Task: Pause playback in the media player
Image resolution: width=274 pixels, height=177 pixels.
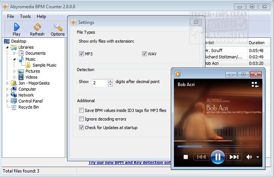Action: [x=217, y=157]
